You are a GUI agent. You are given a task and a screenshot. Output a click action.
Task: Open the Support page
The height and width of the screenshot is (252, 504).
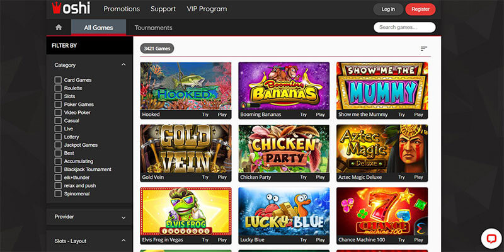point(163,9)
